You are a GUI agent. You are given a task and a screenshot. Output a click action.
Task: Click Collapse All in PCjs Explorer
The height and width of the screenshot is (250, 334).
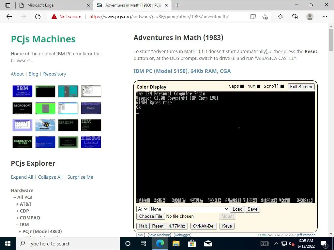point(50,177)
